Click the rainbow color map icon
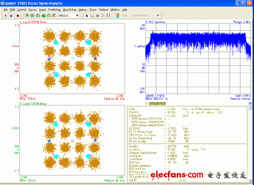254x185 pixels. tap(118, 16)
